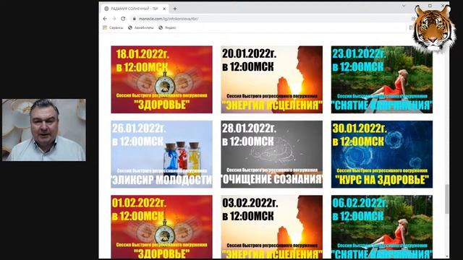463x260 pixels.
Task: Open the 06.02.2022 "СНЯТИЕ НАПРЯЖЕНИЯ" banner
Action: click(x=382, y=227)
